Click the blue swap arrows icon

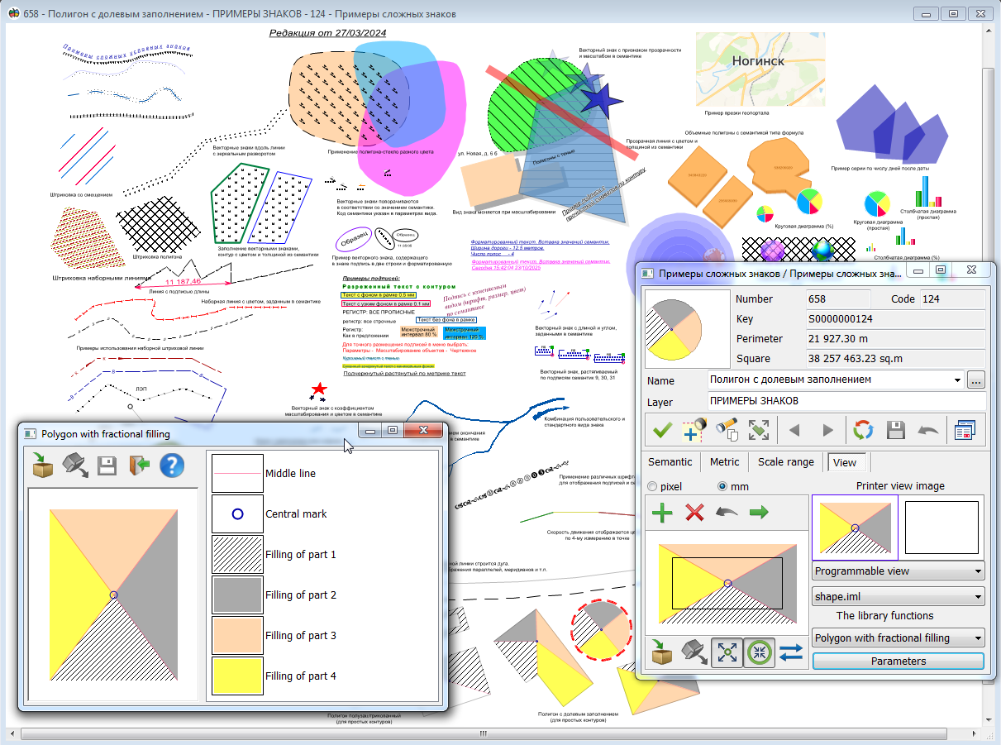click(x=791, y=653)
